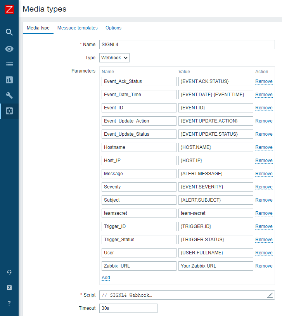Edit the team-secret value field
Viewport: 282px width, 316px height.
click(x=216, y=213)
